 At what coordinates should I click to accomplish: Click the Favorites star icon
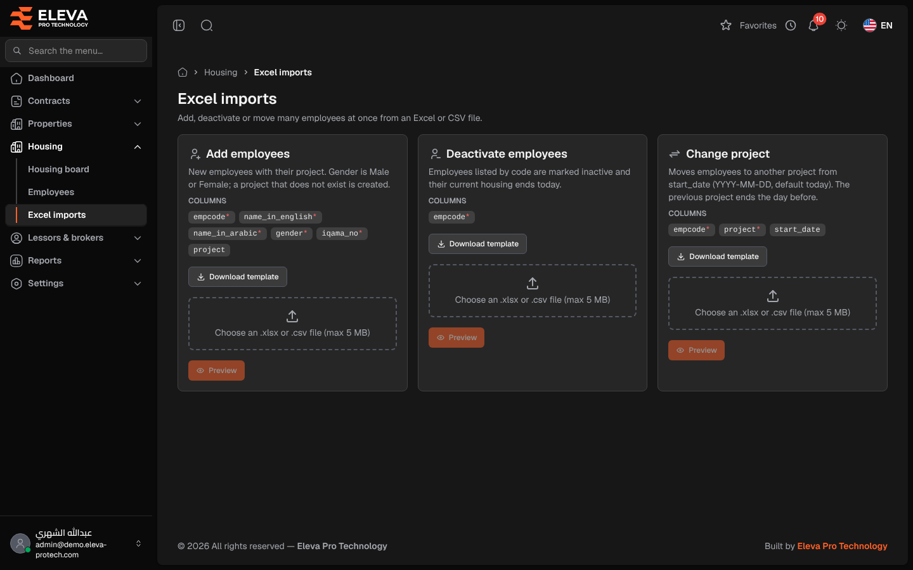click(x=726, y=25)
